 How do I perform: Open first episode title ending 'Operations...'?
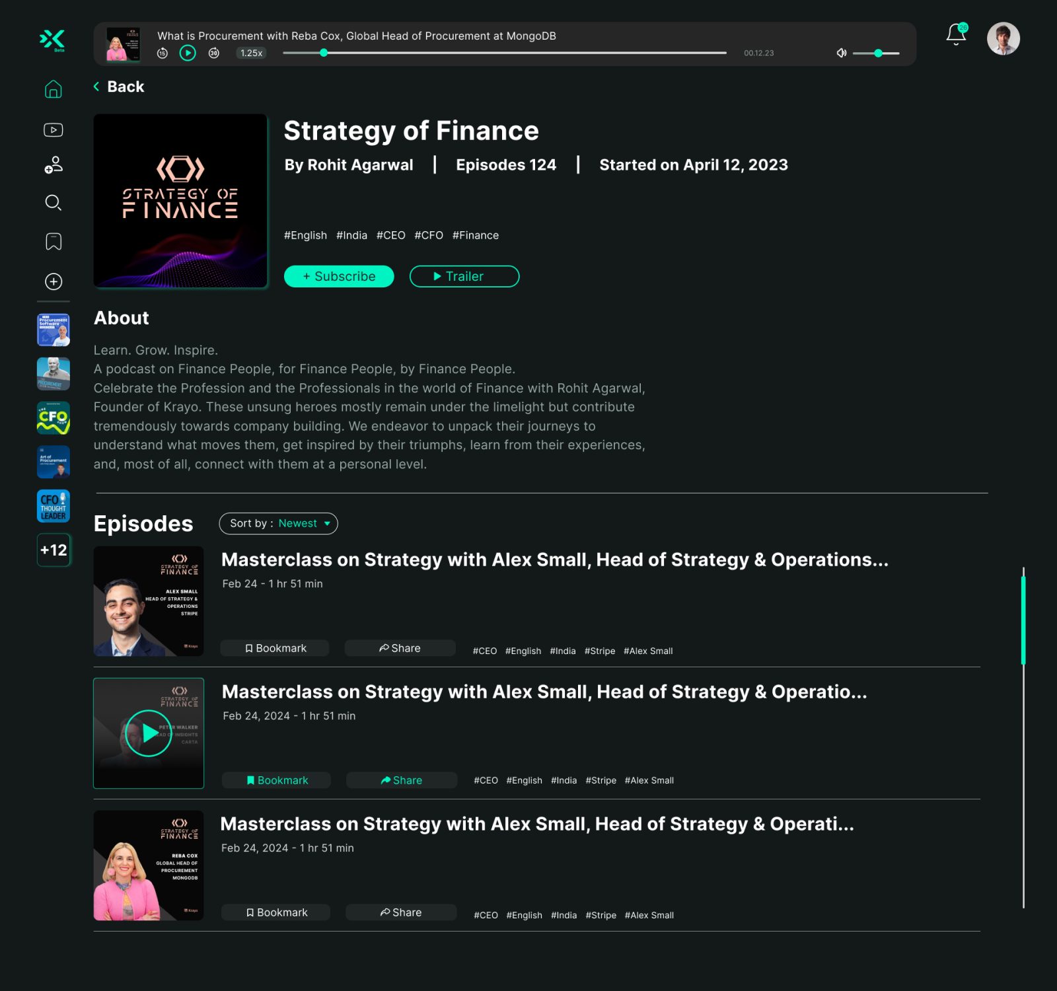point(555,560)
